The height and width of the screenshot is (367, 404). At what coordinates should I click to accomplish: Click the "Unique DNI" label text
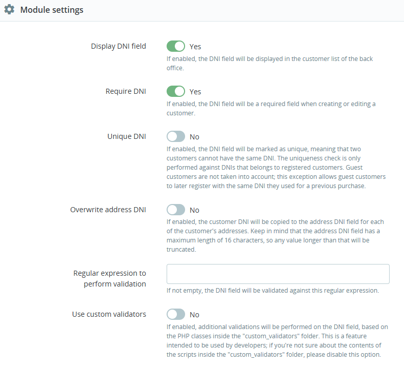coord(127,136)
